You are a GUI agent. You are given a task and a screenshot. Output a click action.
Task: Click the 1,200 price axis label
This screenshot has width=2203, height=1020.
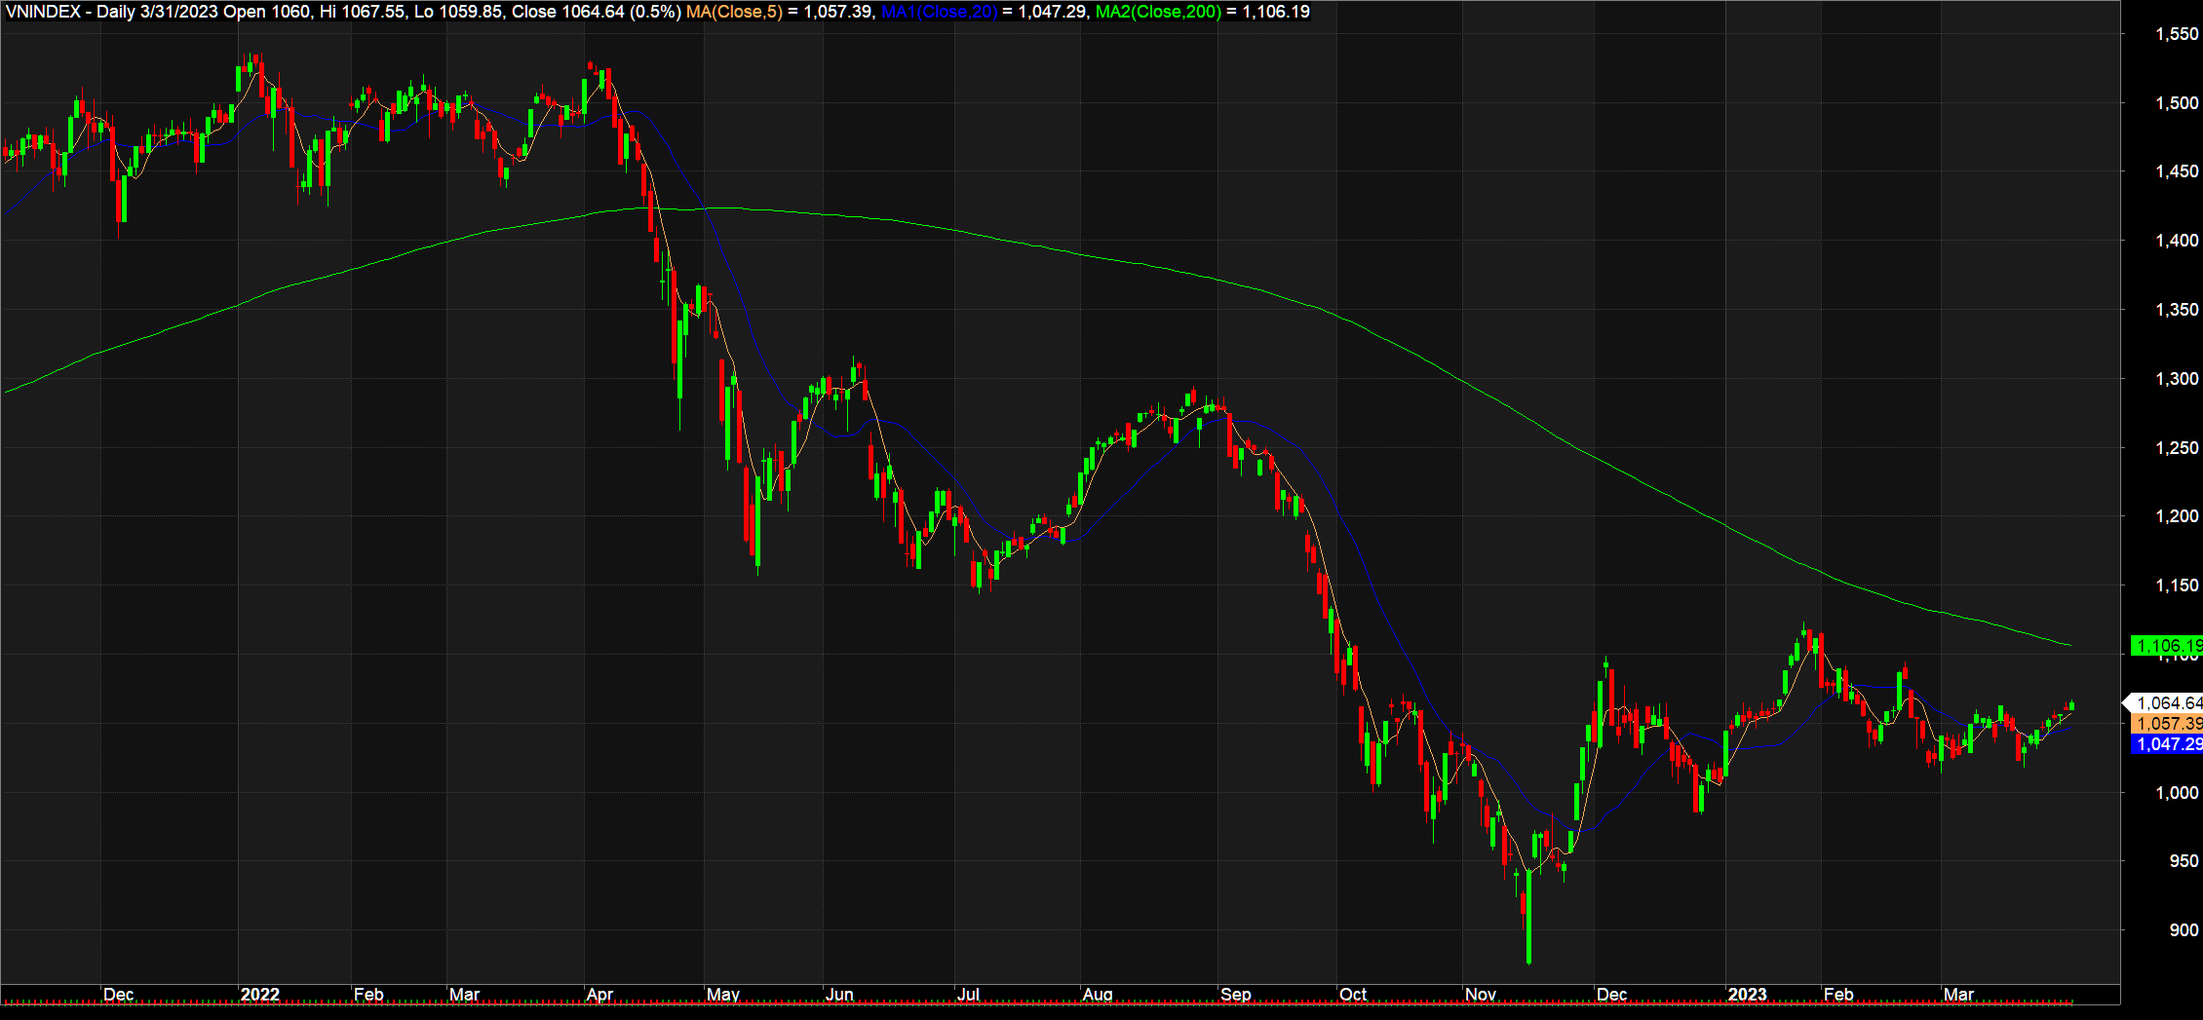click(2176, 516)
